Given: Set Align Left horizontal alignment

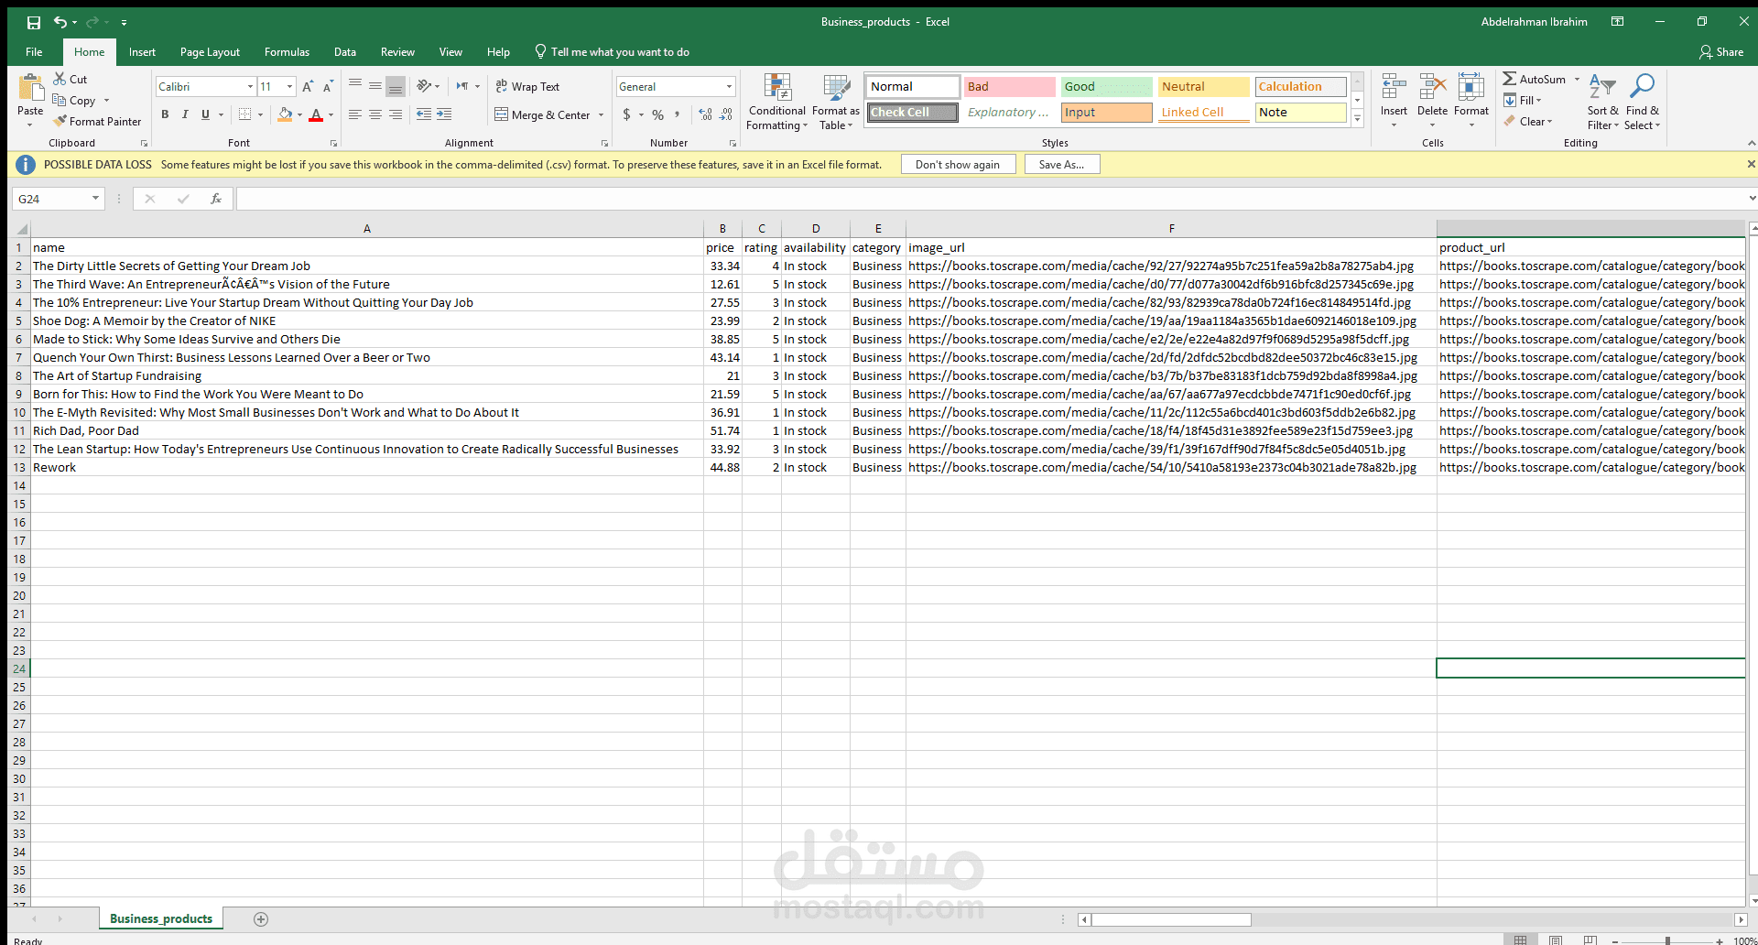Looking at the screenshot, I should [x=355, y=114].
